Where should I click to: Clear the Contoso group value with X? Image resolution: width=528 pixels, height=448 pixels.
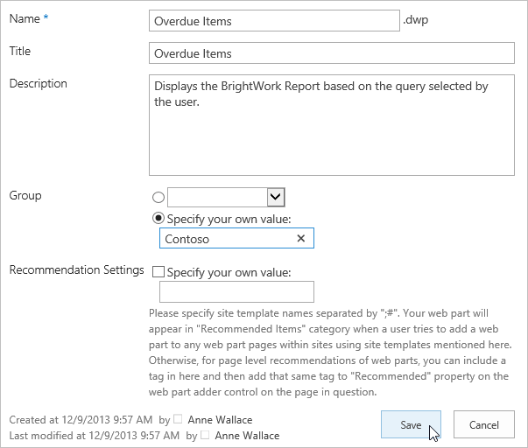301,239
